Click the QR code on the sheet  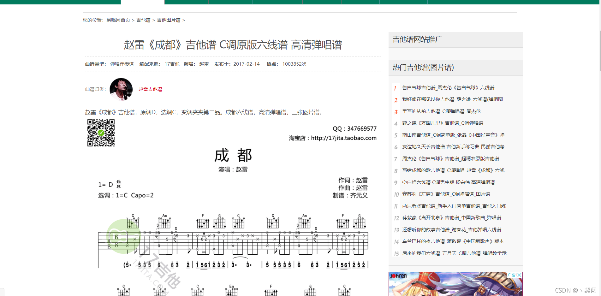[101, 133]
